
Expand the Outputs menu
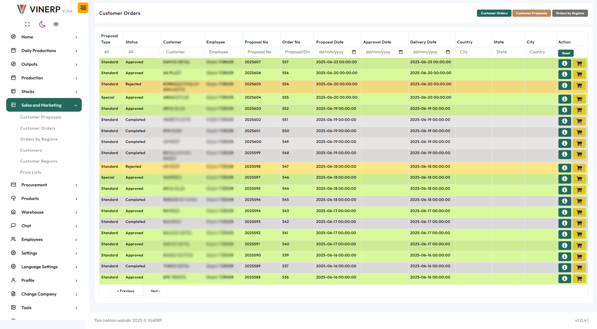click(44, 64)
